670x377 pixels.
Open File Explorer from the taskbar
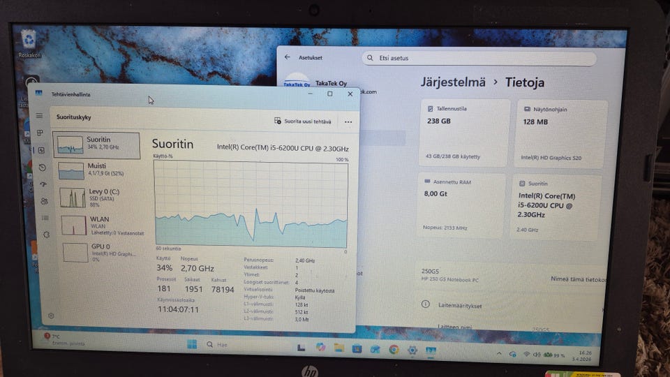click(x=339, y=348)
